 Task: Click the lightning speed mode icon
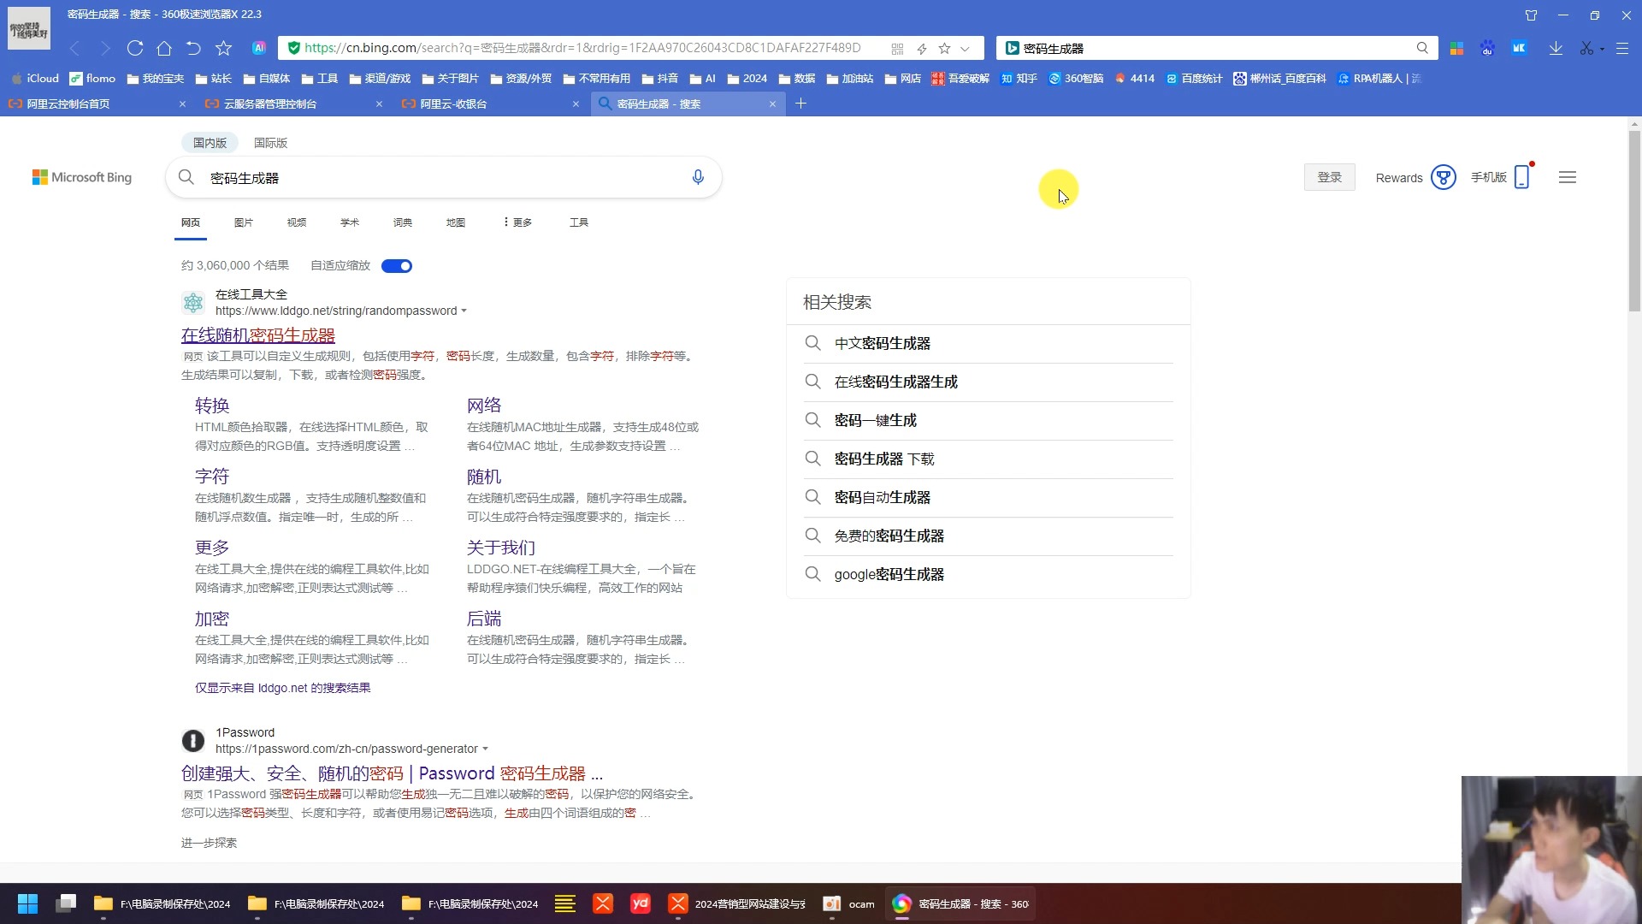click(x=922, y=49)
